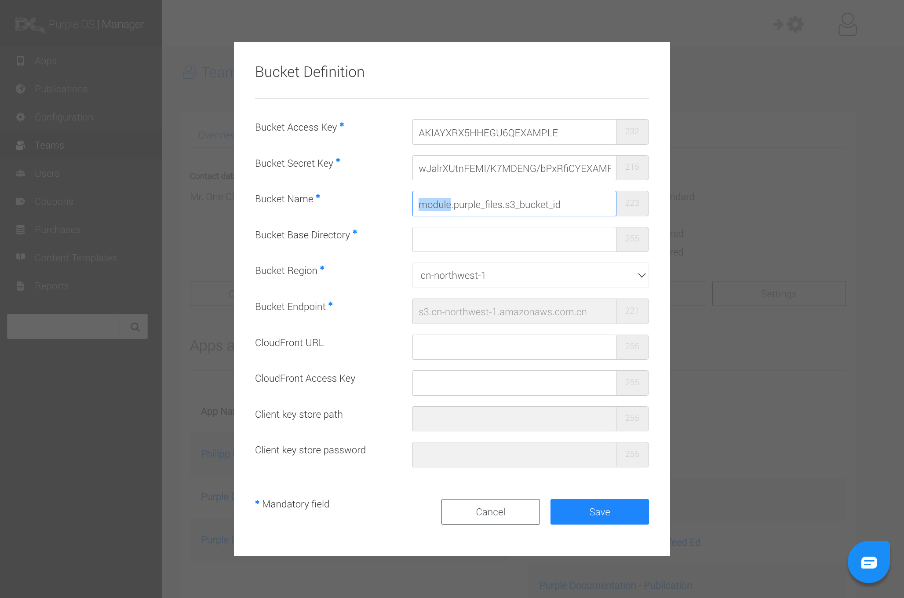The width and height of the screenshot is (904, 598).
Task: Click the Coupons tag icon
Action: click(x=20, y=201)
